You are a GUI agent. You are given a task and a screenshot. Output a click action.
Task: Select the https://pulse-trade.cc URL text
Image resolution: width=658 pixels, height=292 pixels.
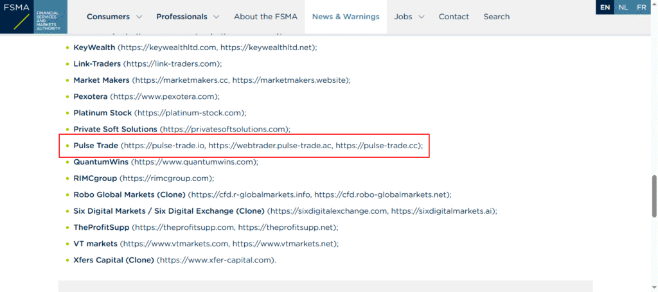pyautogui.click(x=377, y=146)
